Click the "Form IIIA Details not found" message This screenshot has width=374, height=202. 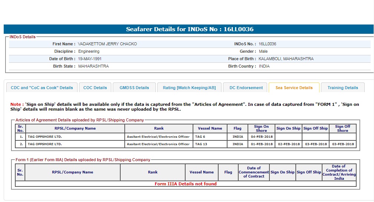(x=186, y=184)
